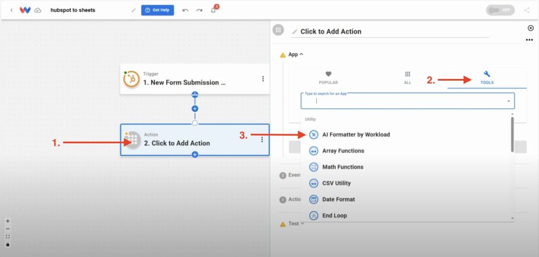The width and height of the screenshot is (539, 257).
Task: Select the Tools tab
Action: [487, 78]
